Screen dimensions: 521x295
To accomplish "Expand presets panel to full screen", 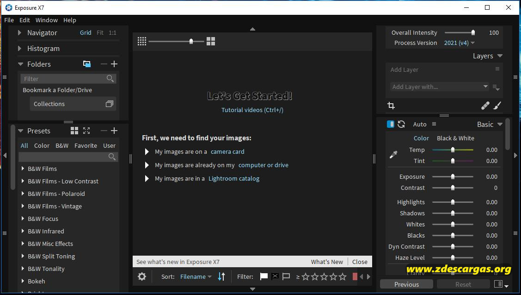I will tap(86, 131).
